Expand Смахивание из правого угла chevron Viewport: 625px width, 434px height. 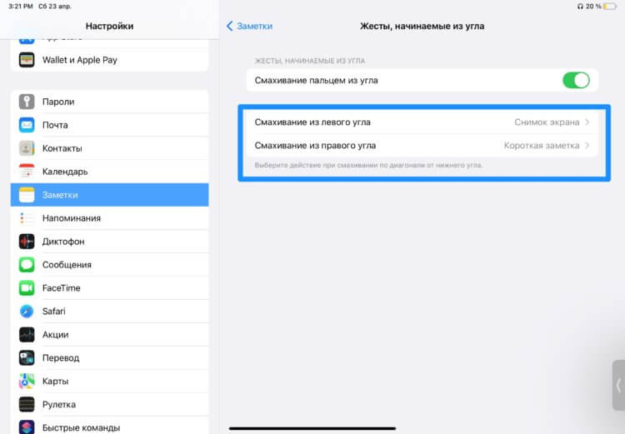(587, 146)
